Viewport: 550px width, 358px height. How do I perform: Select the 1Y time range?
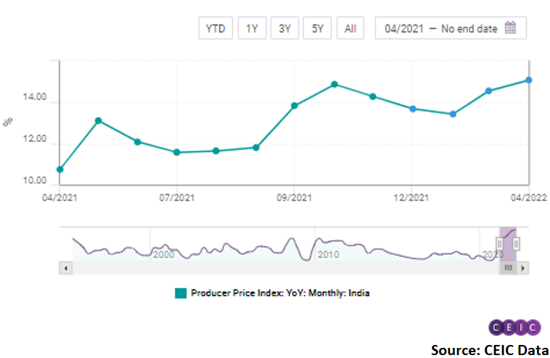click(x=251, y=29)
